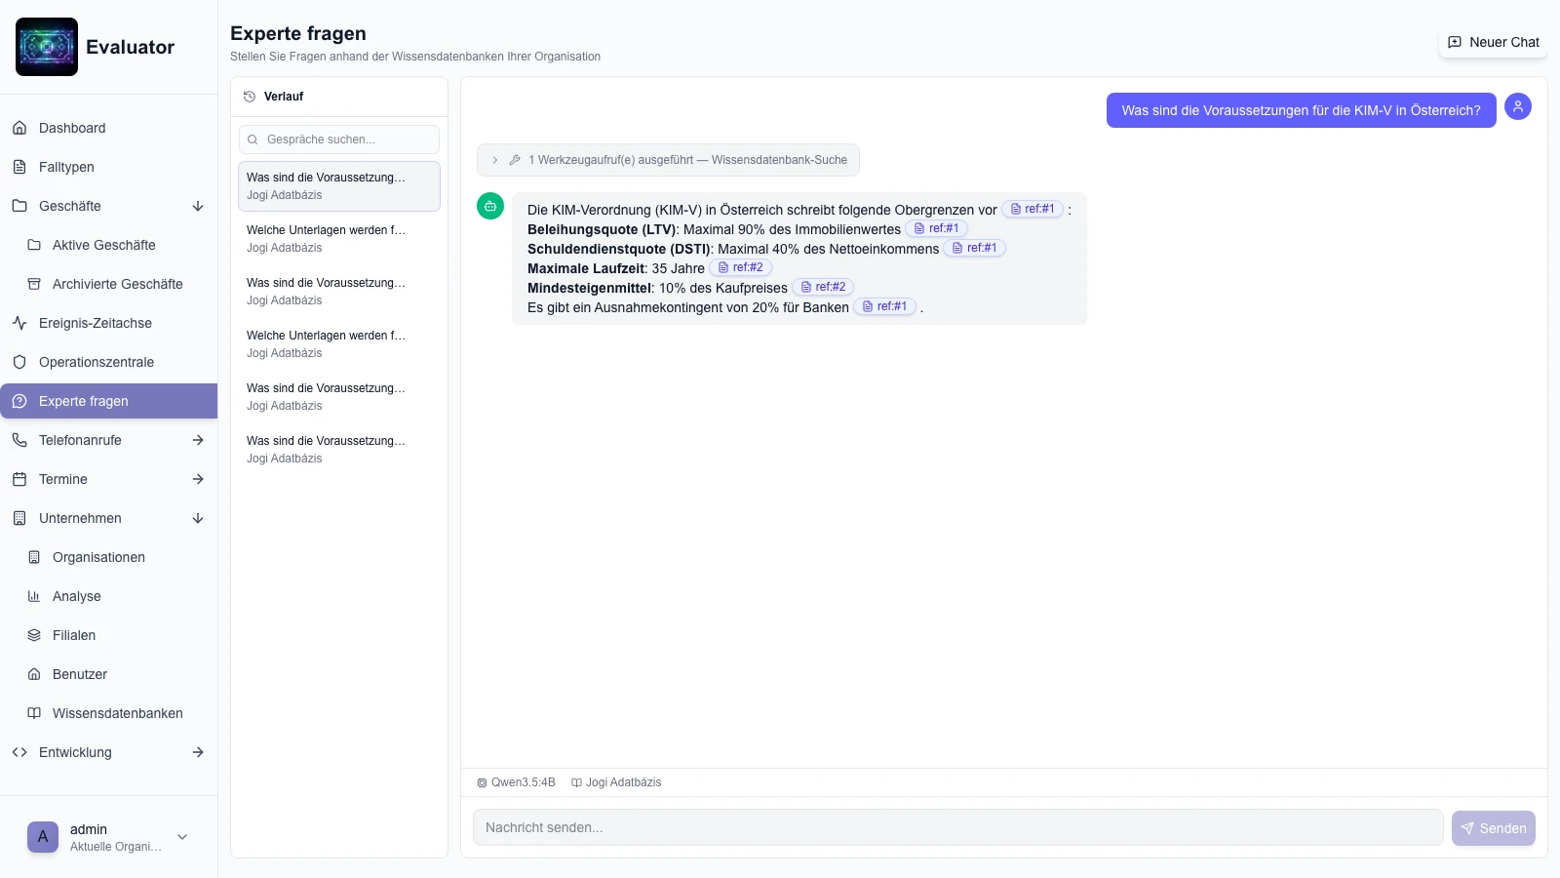Click the Wissensdatenbanken book icon
Image resolution: width=1560 pixels, height=878 pixels.
click(34, 713)
